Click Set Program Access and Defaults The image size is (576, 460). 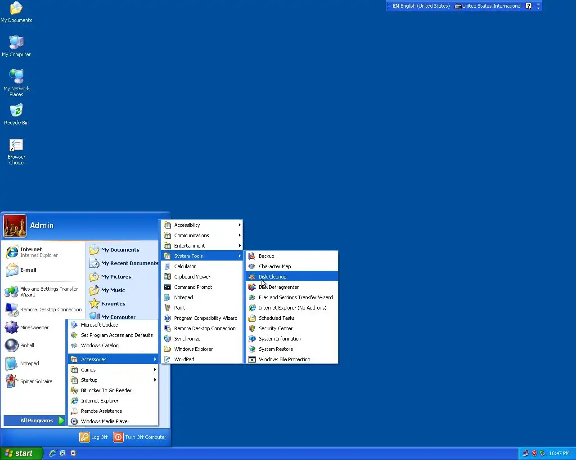tap(113, 335)
